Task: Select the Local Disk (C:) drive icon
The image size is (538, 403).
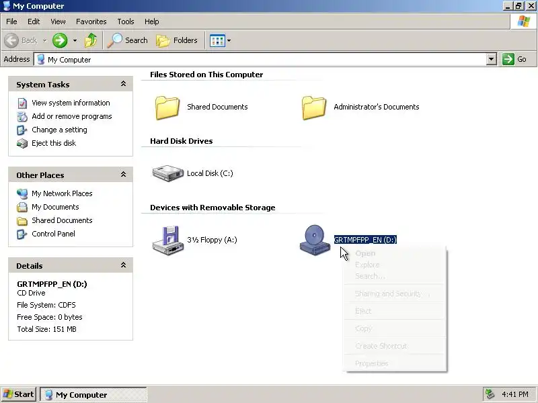Action: [x=167, y=173]
